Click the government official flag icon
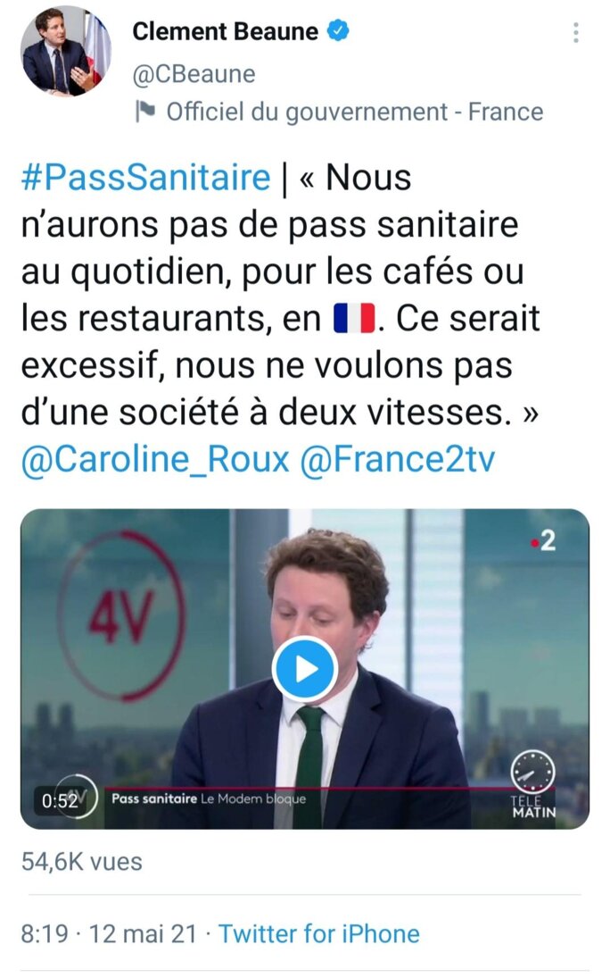Viewport: 610px width, 978px height. [144, 112]
